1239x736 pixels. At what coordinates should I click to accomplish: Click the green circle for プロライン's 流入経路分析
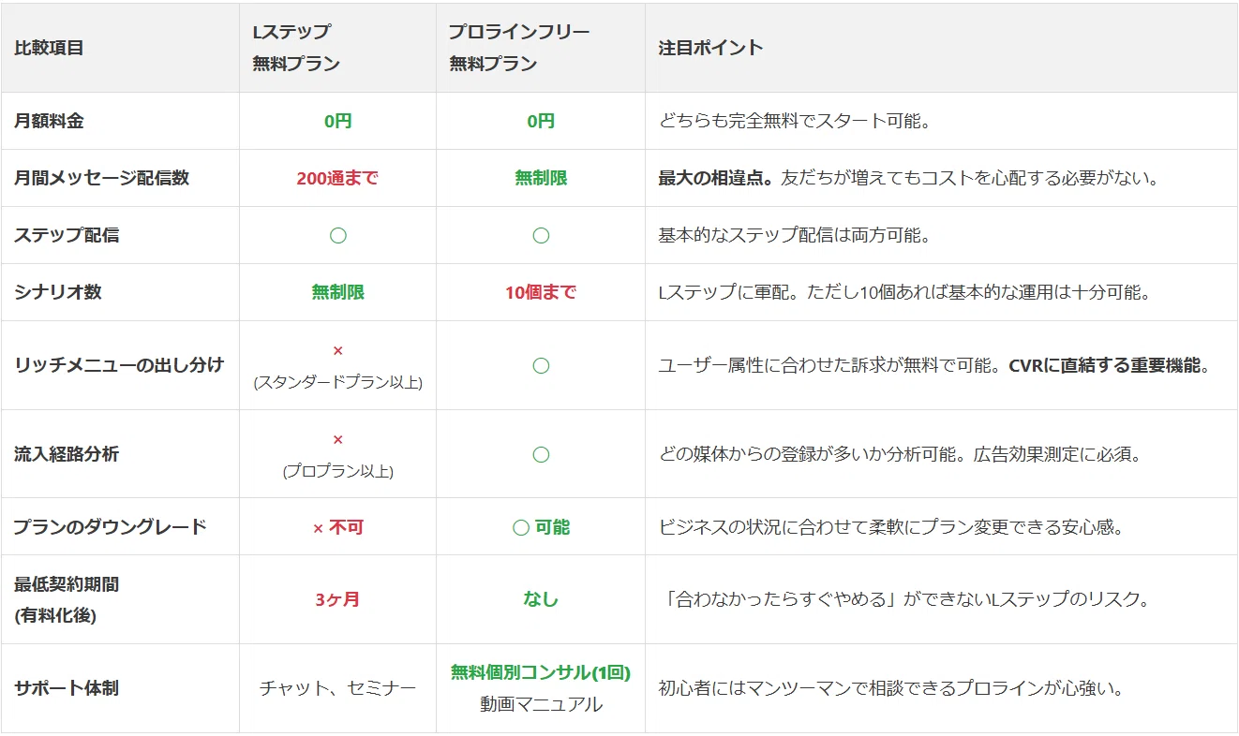(541, 454)
